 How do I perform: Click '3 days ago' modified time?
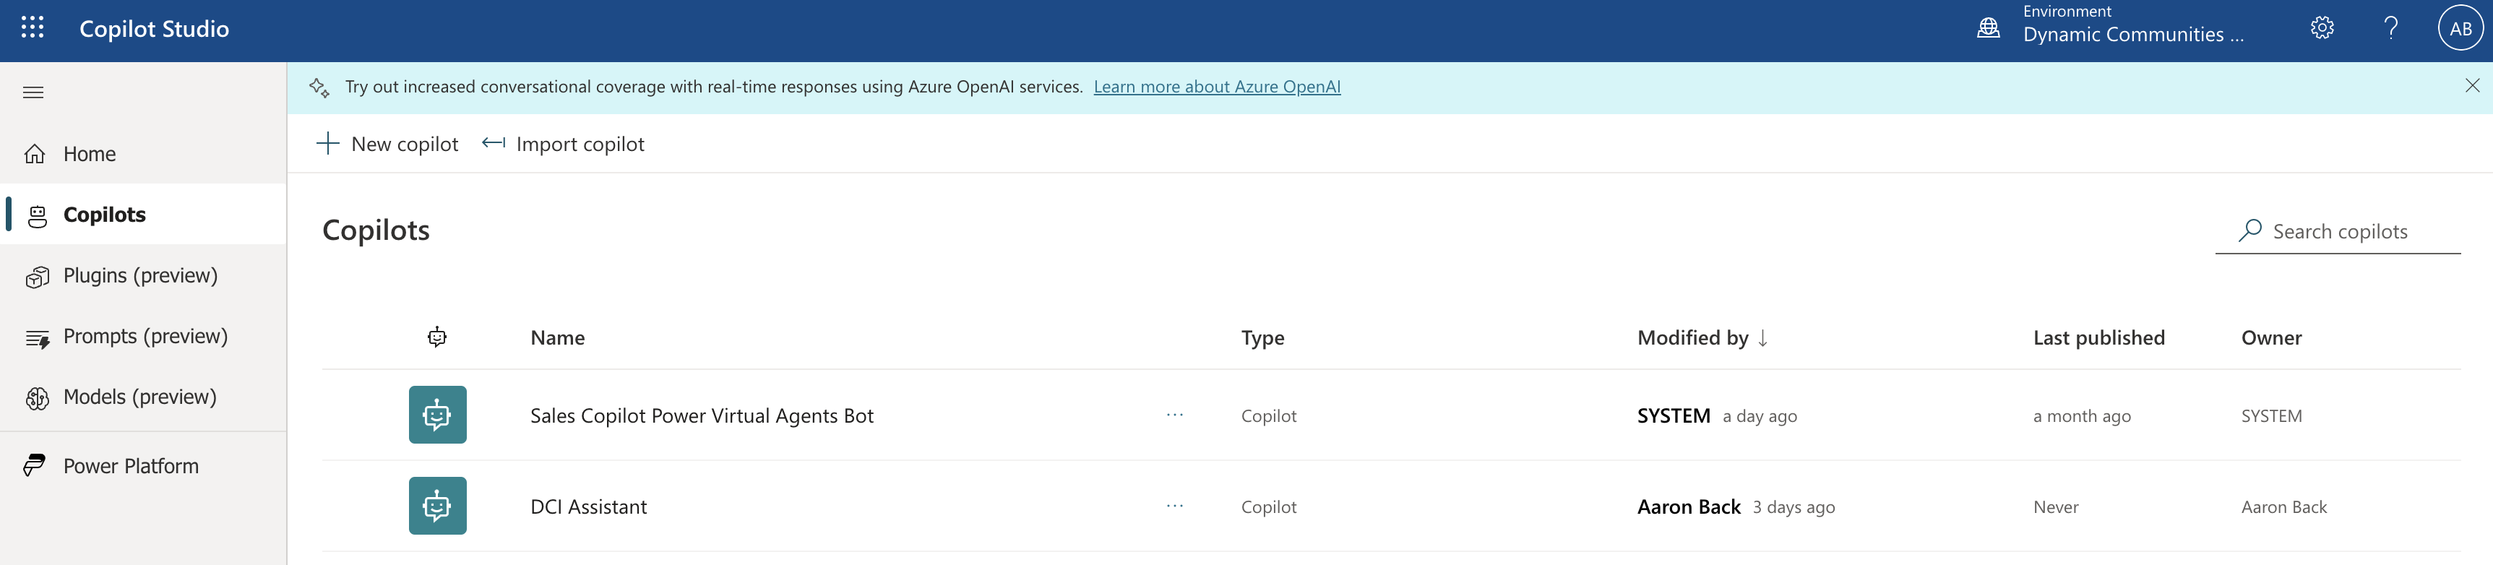coord(1794,507)
